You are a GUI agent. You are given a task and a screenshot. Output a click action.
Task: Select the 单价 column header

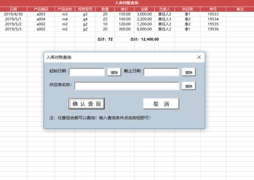(x=125, y=9)
